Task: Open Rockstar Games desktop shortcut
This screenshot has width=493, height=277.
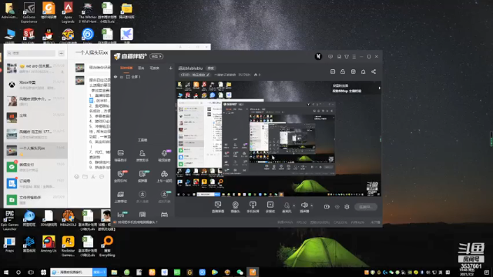Action: coord(68,246)
